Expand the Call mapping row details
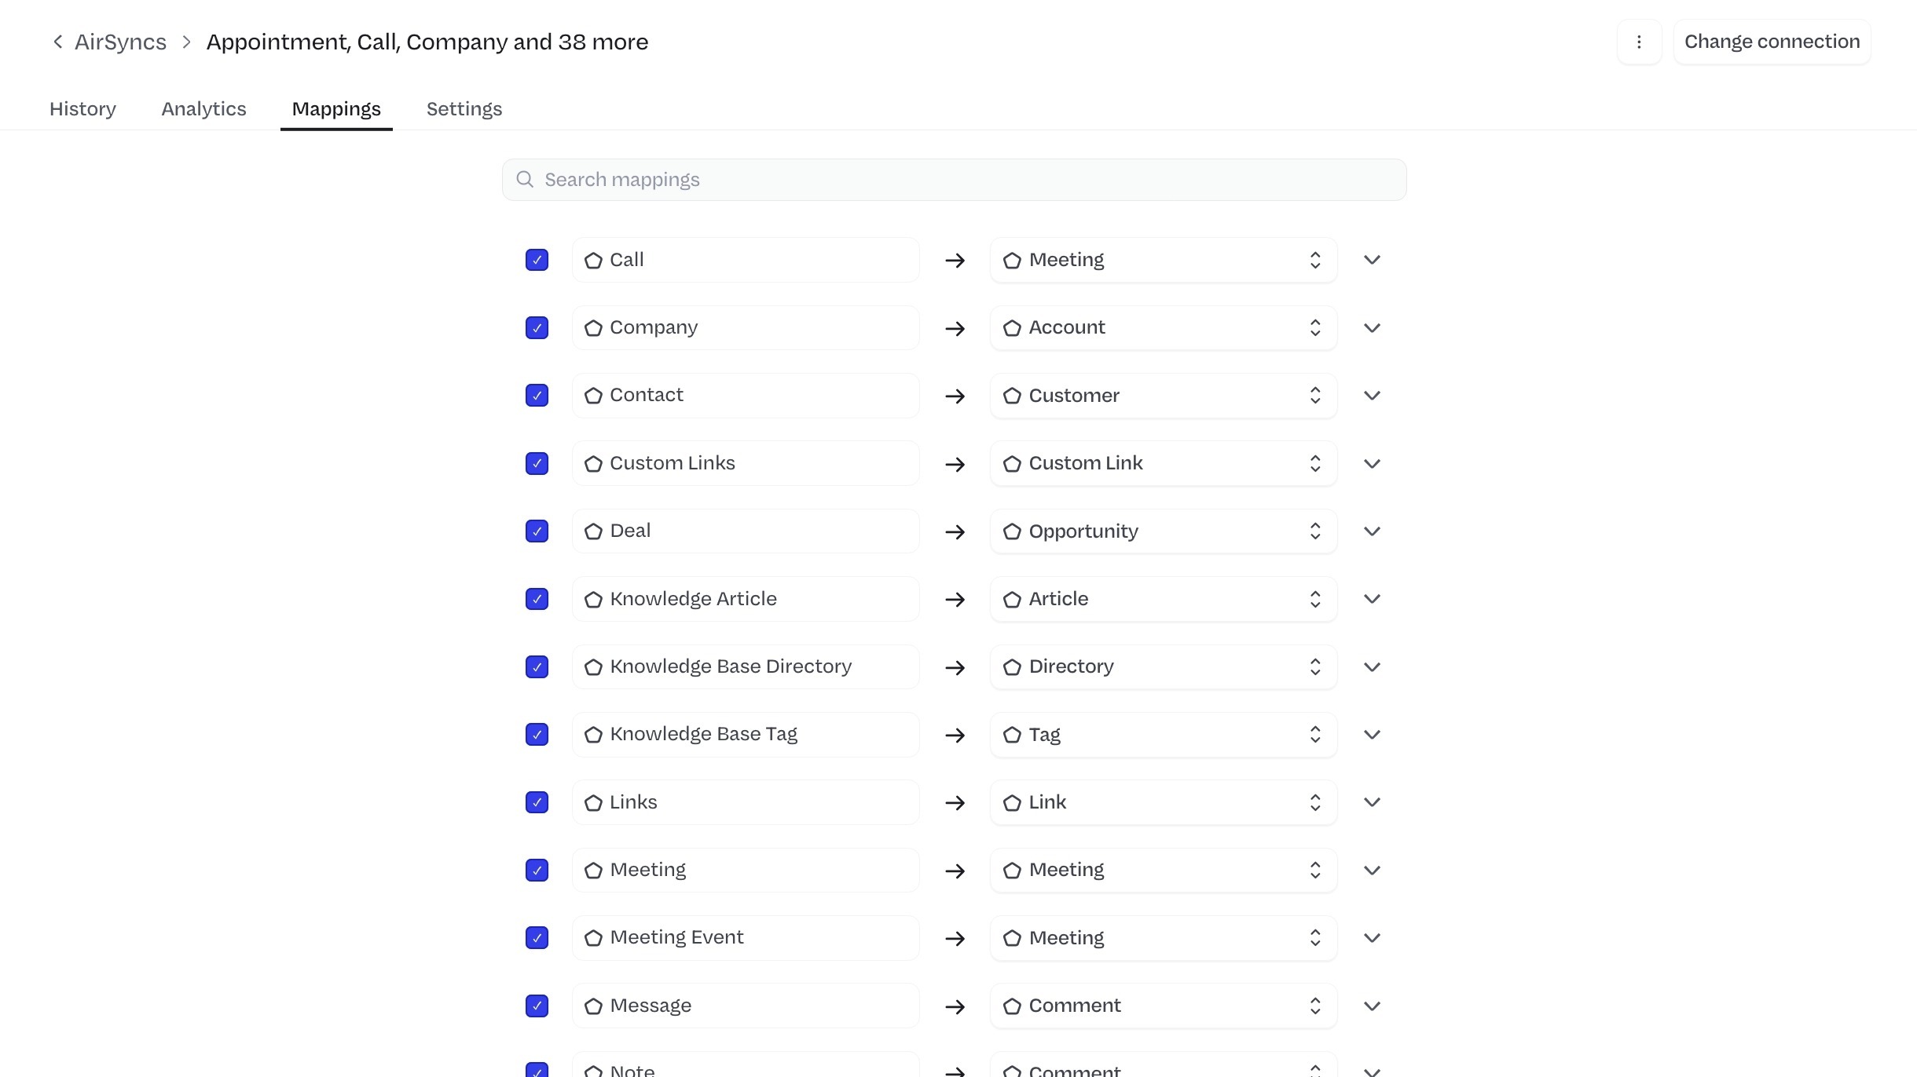Screen dimensions: 1917x1077 [x=1372, y=260]
